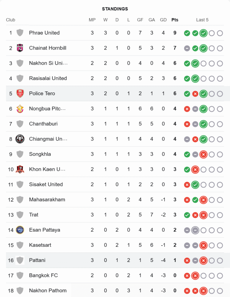Click Esan Pattaya's latest draw result icon
The image size is (230, 297).
click(195, 230)
